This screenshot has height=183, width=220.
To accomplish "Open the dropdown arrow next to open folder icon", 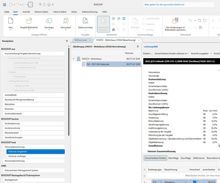I will click(21, 5).
